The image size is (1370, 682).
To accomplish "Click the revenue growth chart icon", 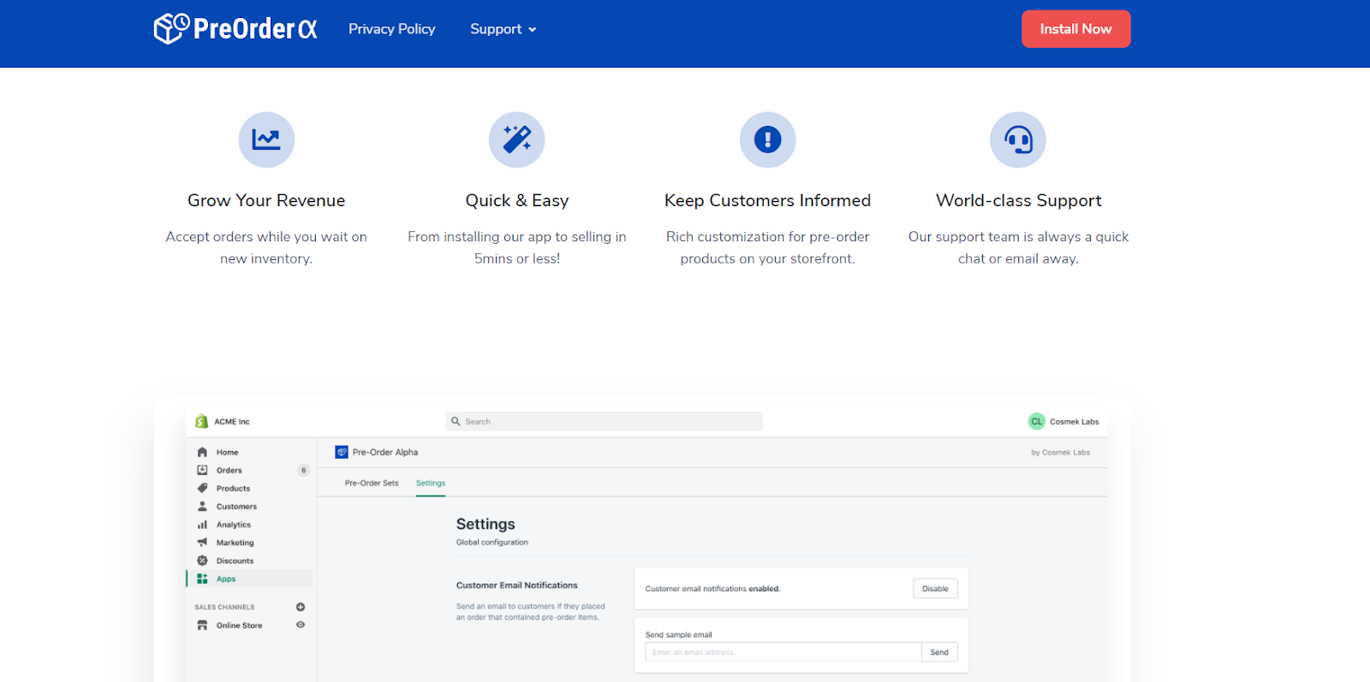I will 266,139.
